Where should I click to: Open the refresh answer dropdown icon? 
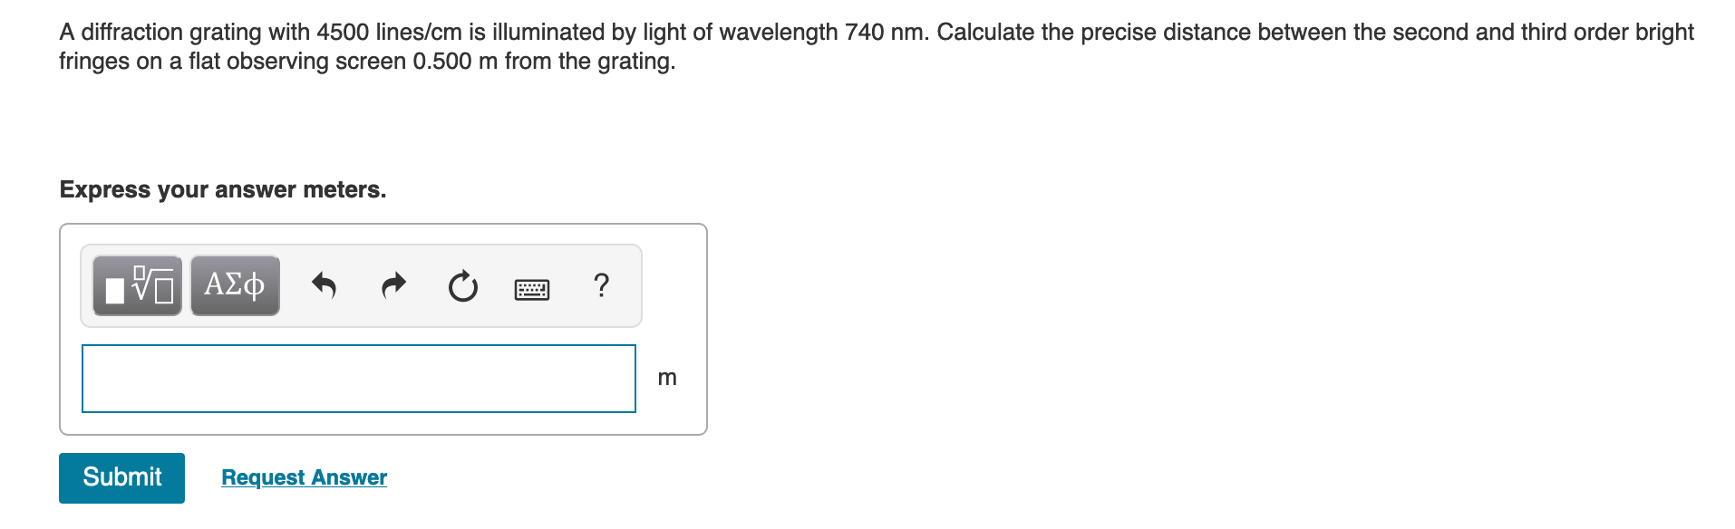point(462,285)
